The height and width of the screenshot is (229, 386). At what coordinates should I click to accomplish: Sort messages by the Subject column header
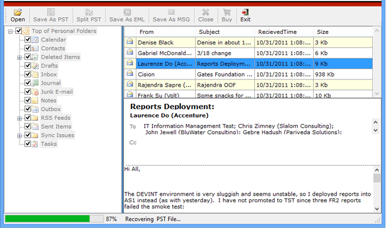pos(225,32)
